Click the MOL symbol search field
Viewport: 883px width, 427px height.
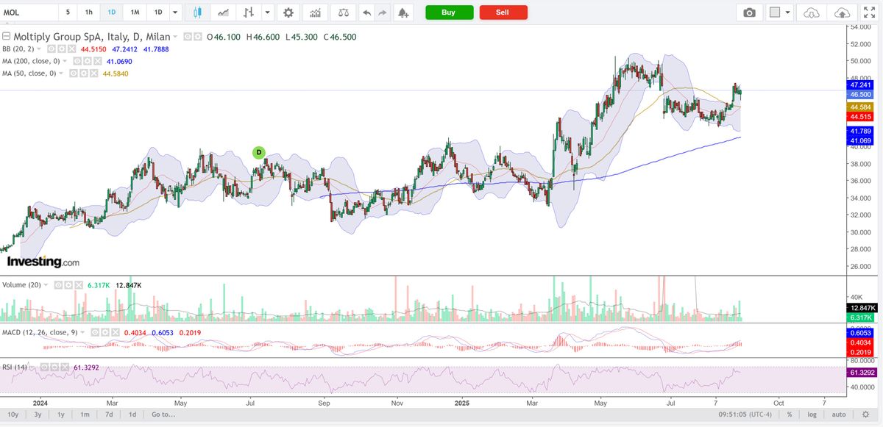(x=28, y=12)
